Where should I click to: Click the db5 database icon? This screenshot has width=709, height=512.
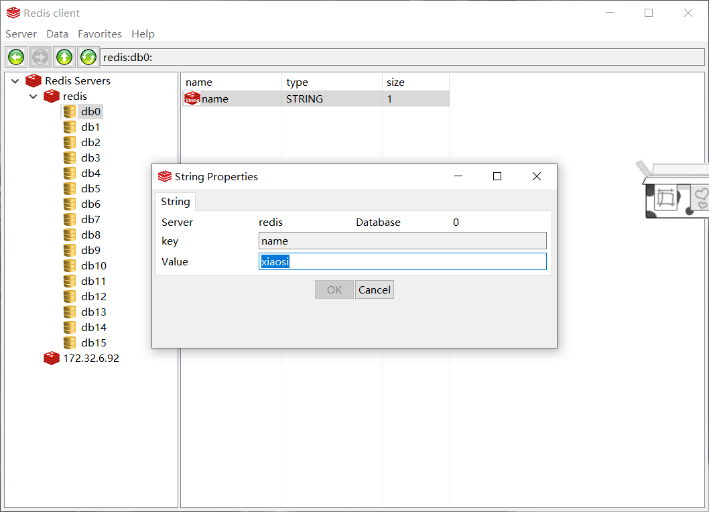click(70, 188)
